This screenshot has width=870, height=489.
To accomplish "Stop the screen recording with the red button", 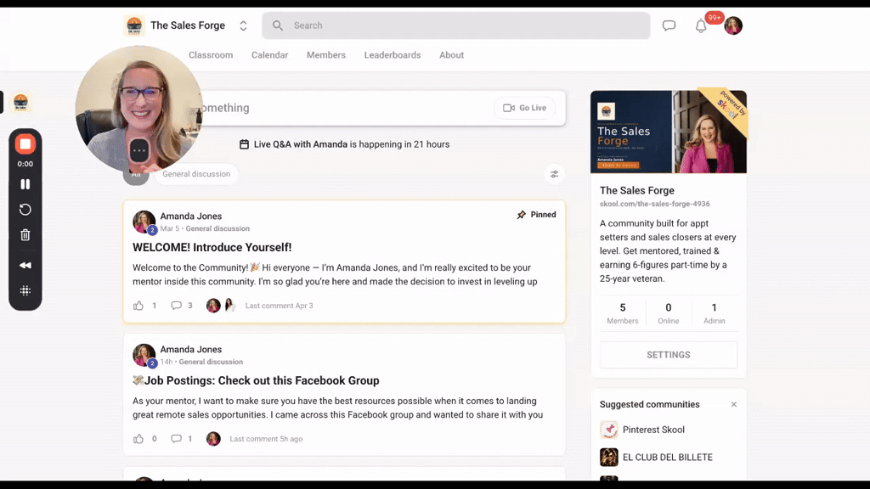I will [x=25, y=144].
